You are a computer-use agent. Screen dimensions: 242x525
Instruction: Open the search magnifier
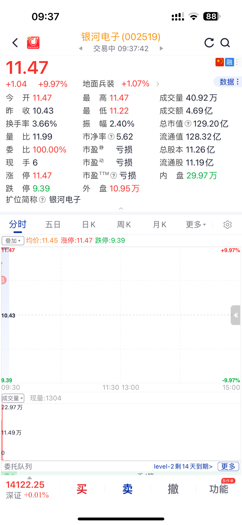coord(225,43)
